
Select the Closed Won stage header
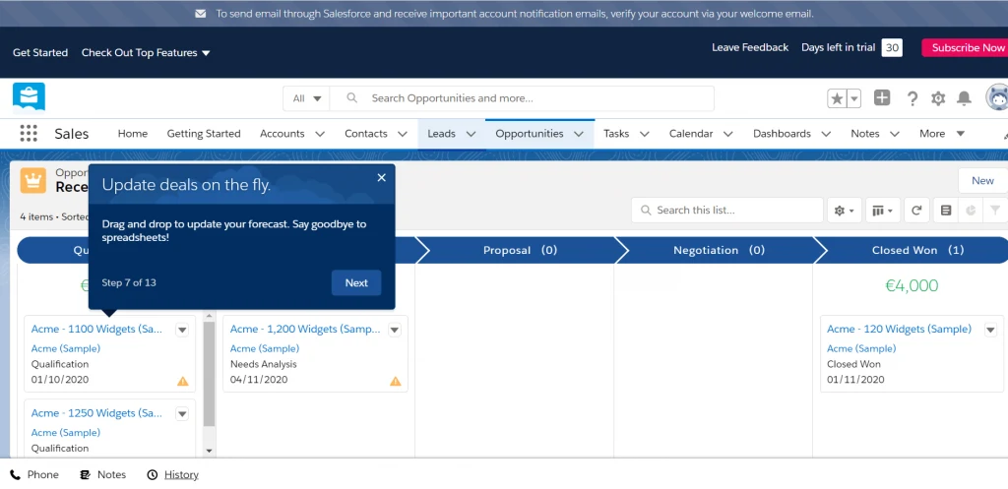[917, 250]
